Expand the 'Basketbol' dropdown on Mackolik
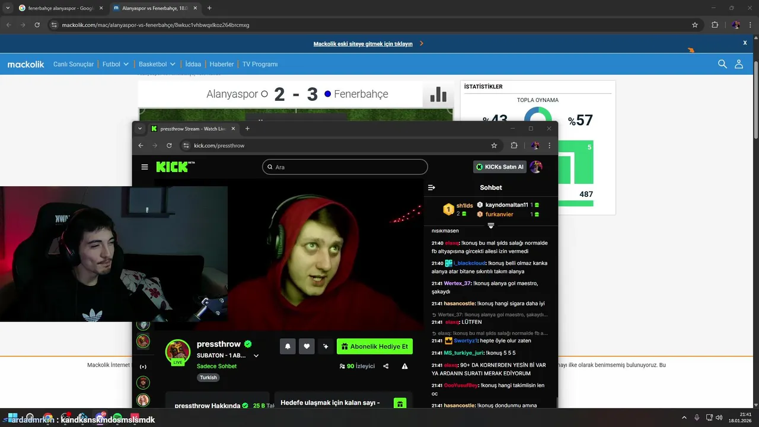759x427 pixels. point(157,64)
